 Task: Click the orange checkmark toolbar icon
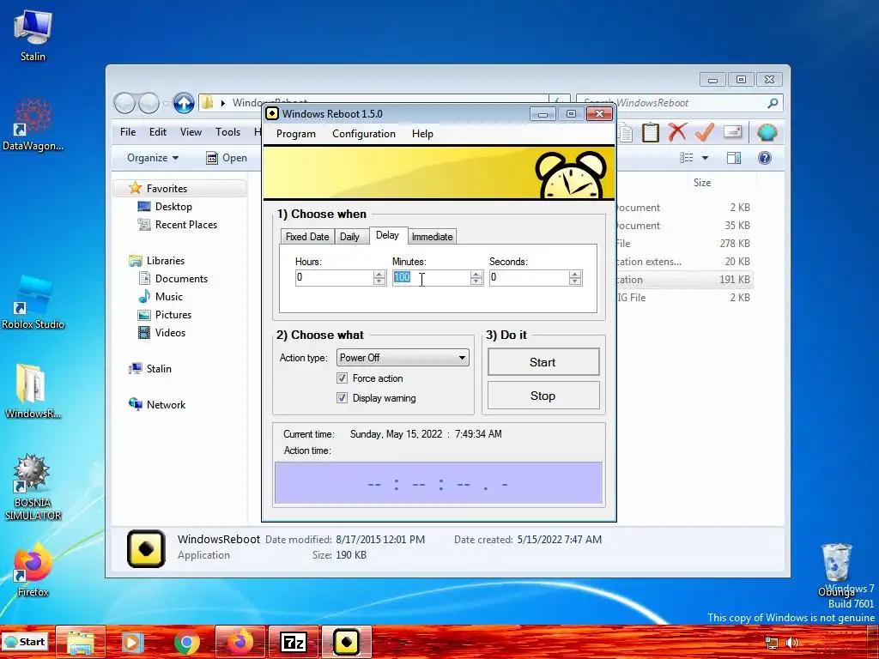[705, 132]
